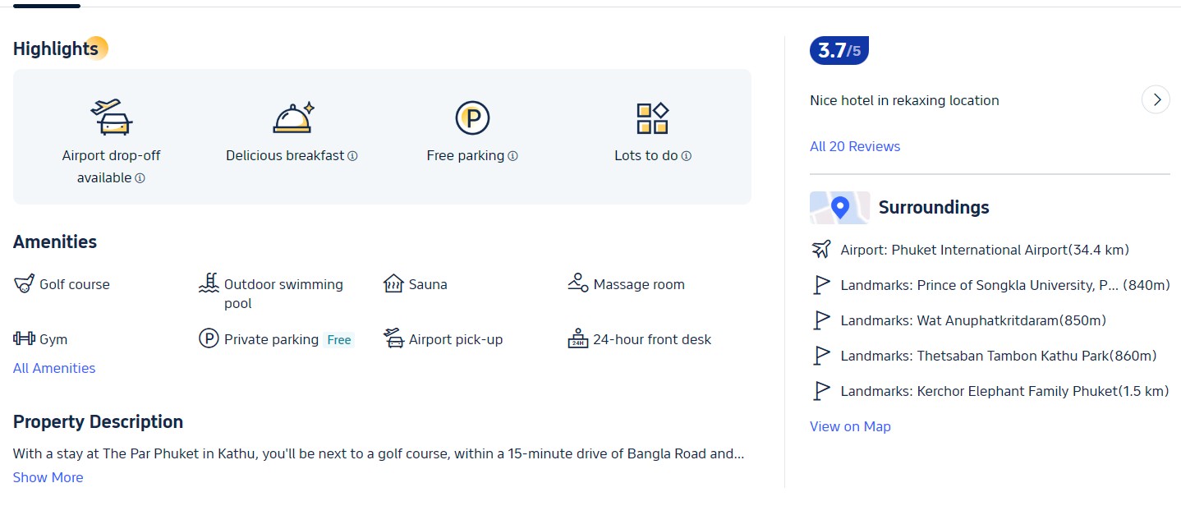
Task: Click Phuket International Airport plane icon
Action: (x=821, y=250)
